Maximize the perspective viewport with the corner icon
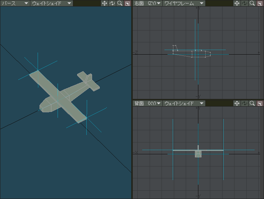Viewport: 264px width, 199px height. [x=127, y=3]
